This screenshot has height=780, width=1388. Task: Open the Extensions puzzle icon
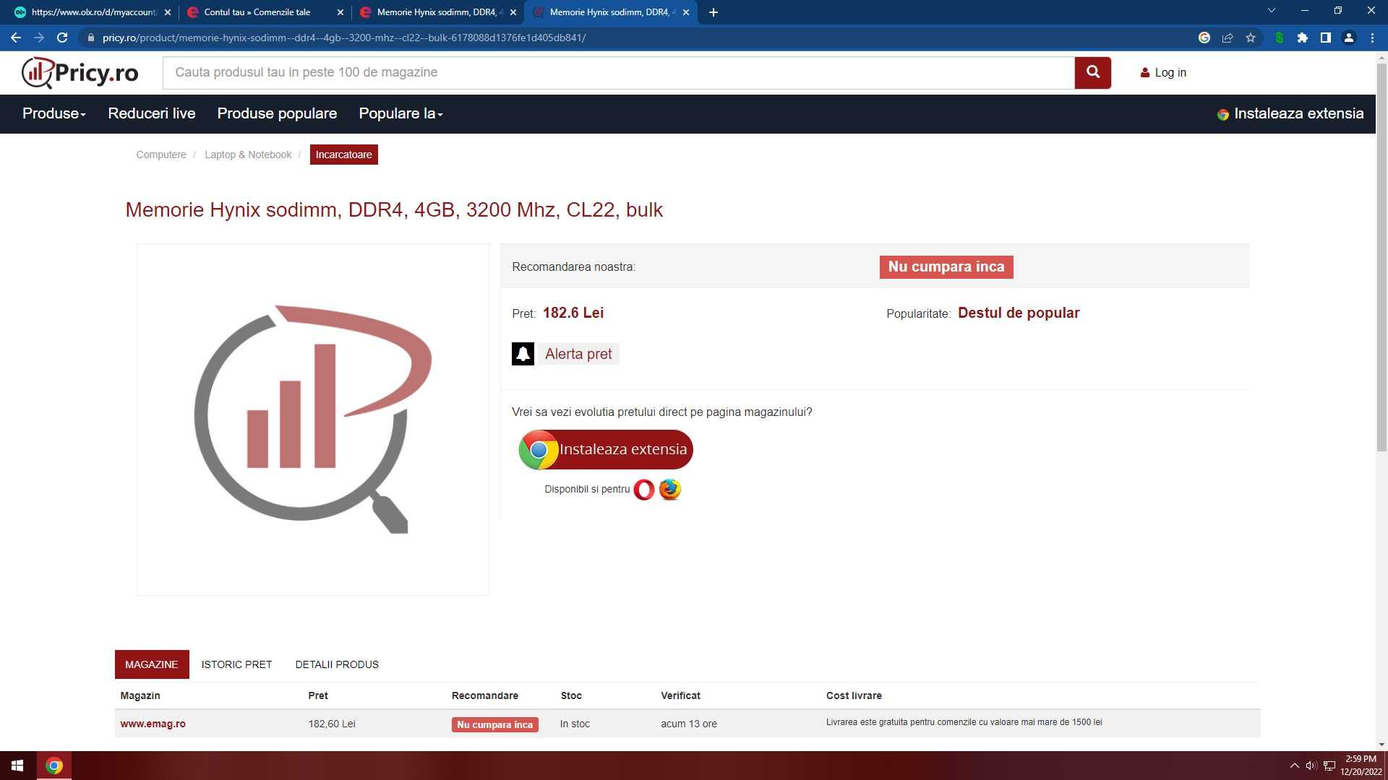(x=1303, y=38)
